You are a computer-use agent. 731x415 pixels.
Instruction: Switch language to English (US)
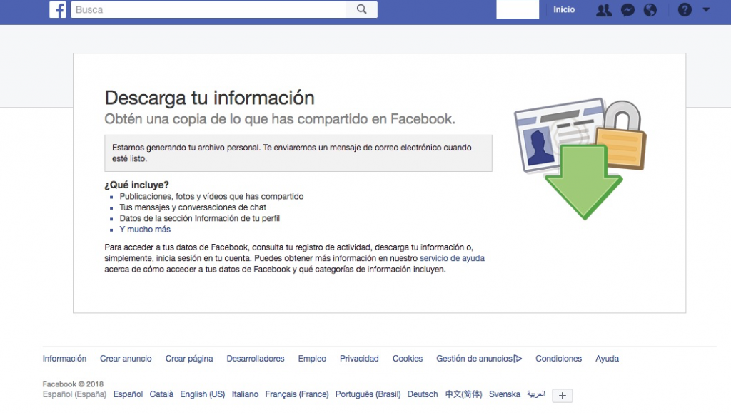point(202,394)
